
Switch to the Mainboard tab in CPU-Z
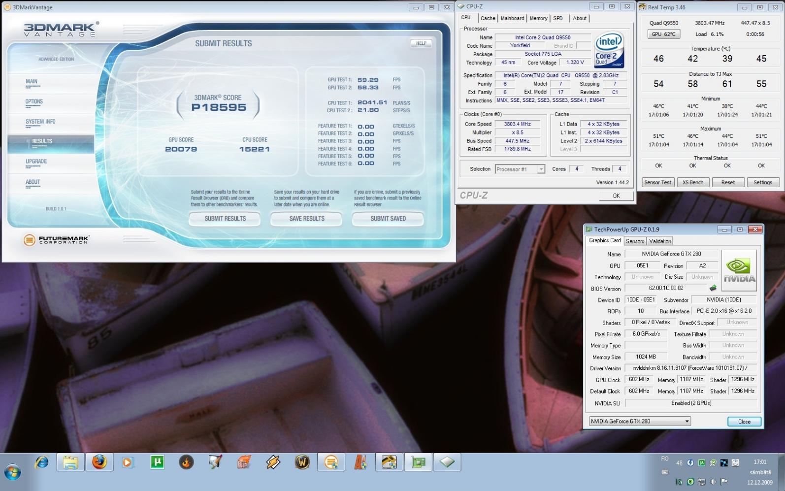click(x=513, y=18)
